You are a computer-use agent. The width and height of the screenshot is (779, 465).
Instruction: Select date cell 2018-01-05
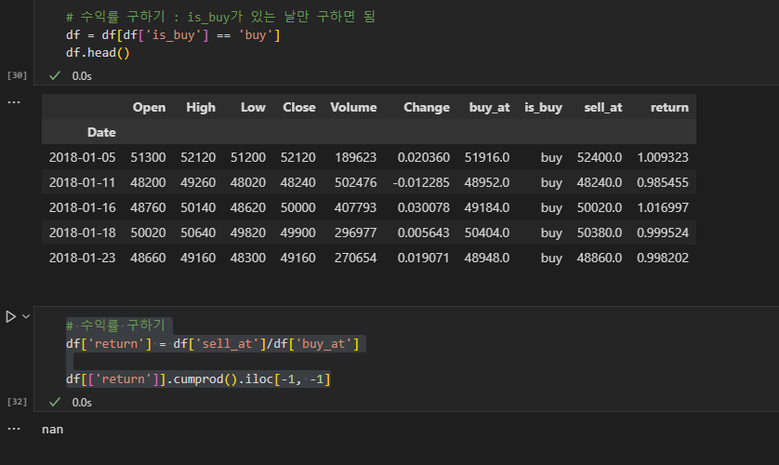82,157
